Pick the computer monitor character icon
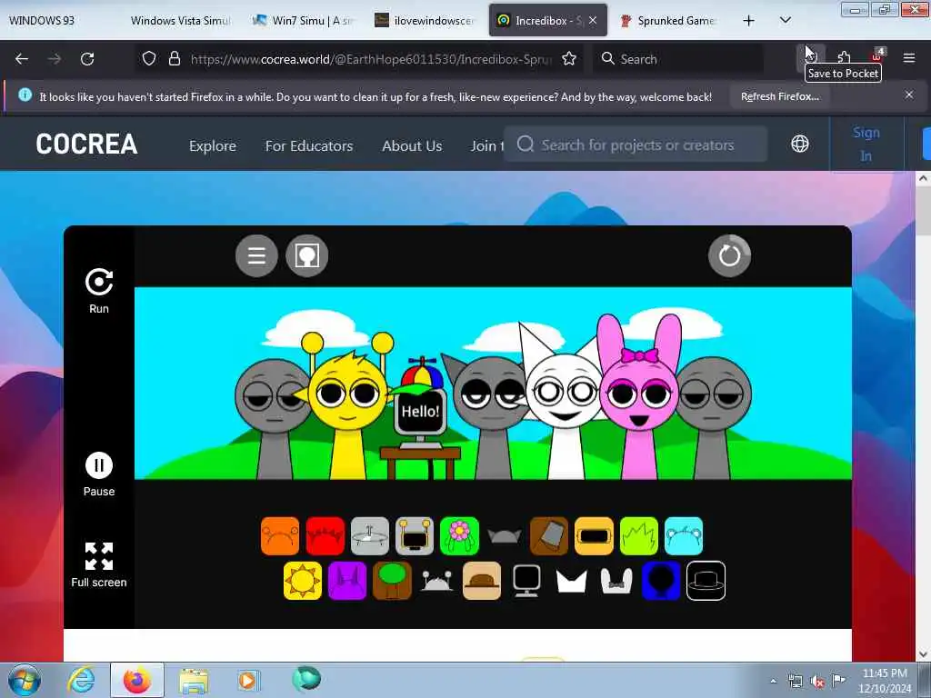The height and width of the screenshot is (698, 931). tap(526, 581)
